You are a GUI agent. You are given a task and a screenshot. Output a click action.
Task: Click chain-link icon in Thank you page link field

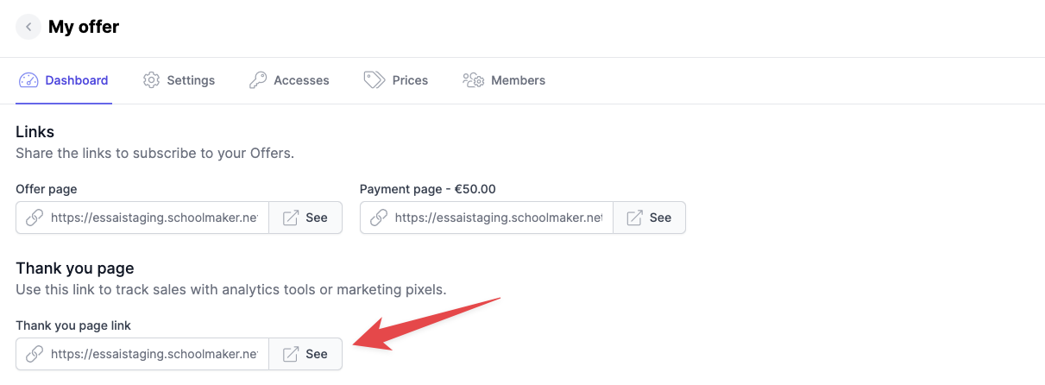(35, 354)
